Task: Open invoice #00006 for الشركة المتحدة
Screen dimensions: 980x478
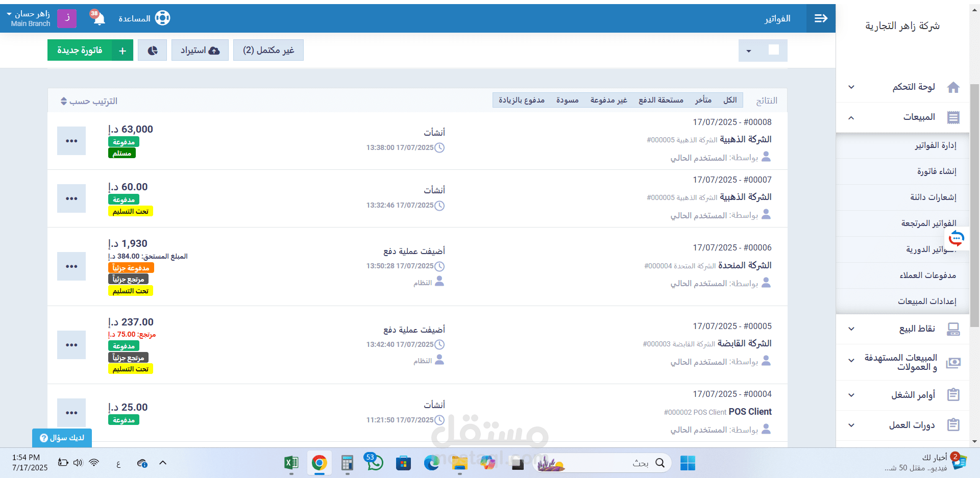Action: click(x=732, y=247)
